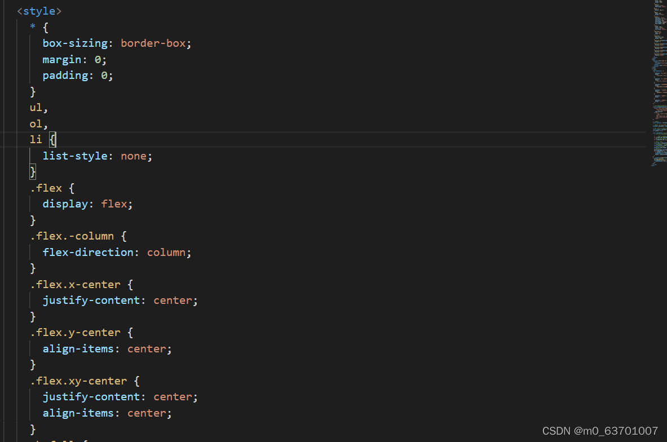Select the .flex.xy-center selector

point(78,381)
